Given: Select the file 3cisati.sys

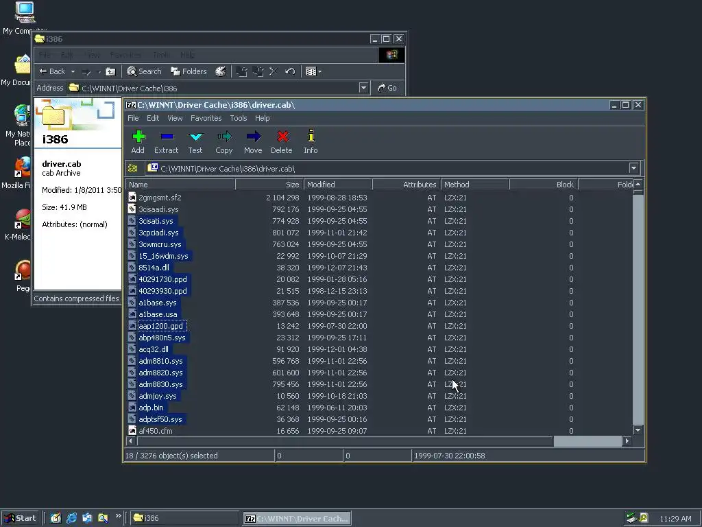Looking at the screenshot, I should [x=156, y=221].
